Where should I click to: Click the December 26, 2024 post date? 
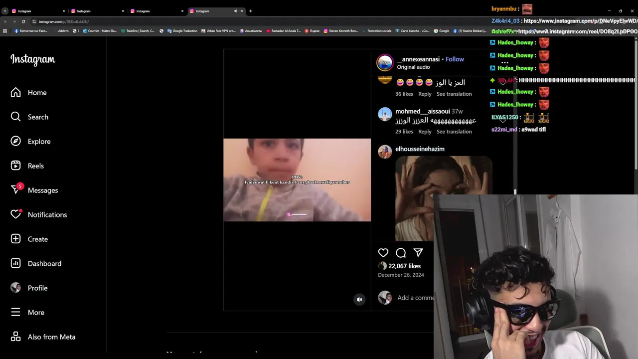click(x=401, y=275)
